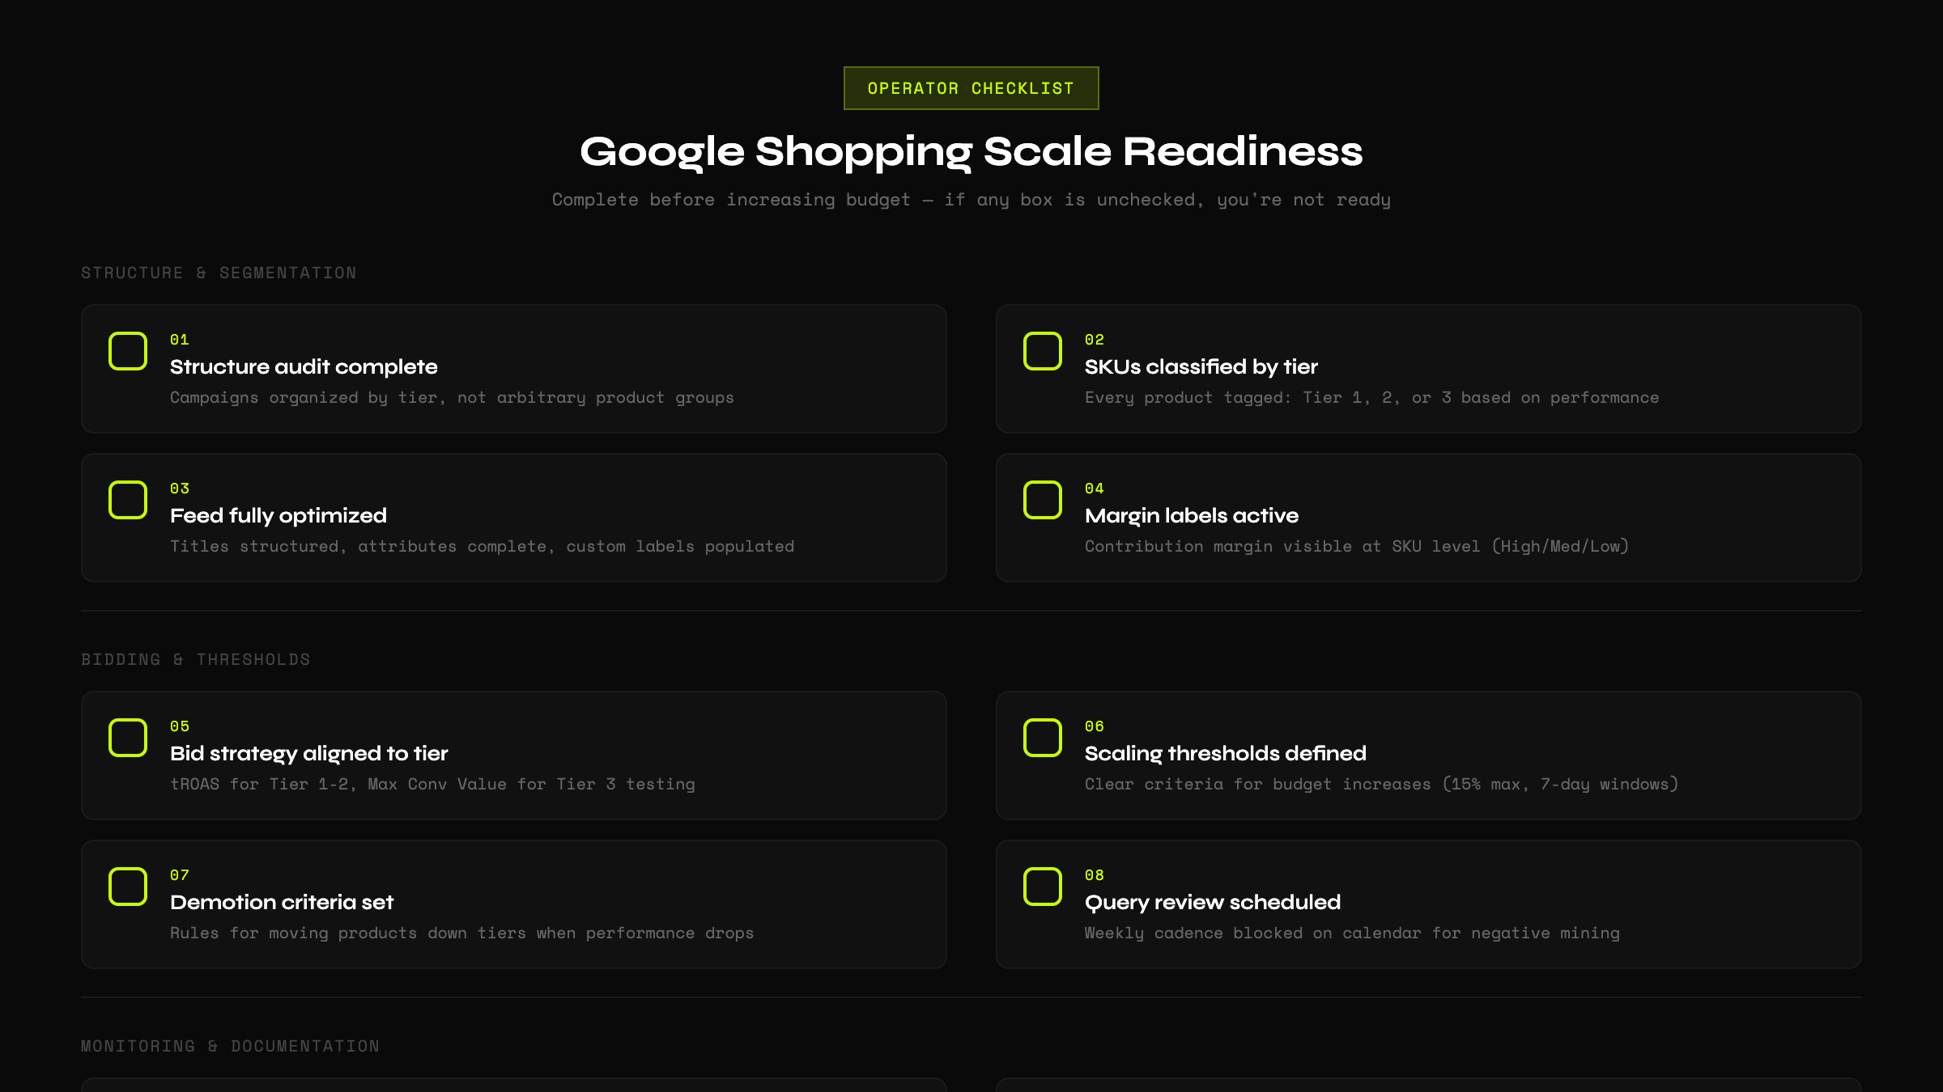Check the box for "SKUs classified by tier"
1943x1092 pixels.
pos(1043,350)
